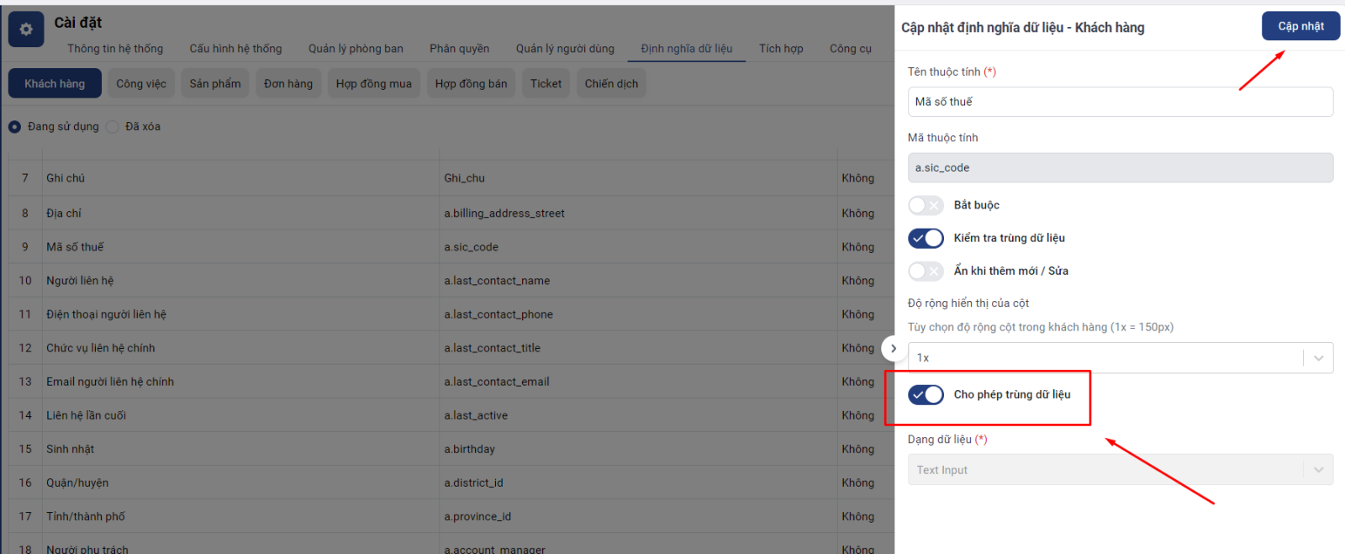Open the column width 1x dropdown
1345x554 pixels.
[1119, 358]
